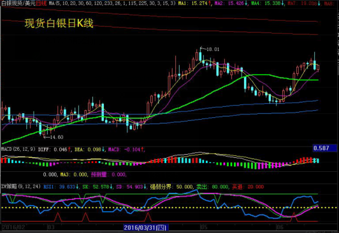Click the MA1 15.274 value readout
Viewport: 339px width, 233px height.
(195, 3)
